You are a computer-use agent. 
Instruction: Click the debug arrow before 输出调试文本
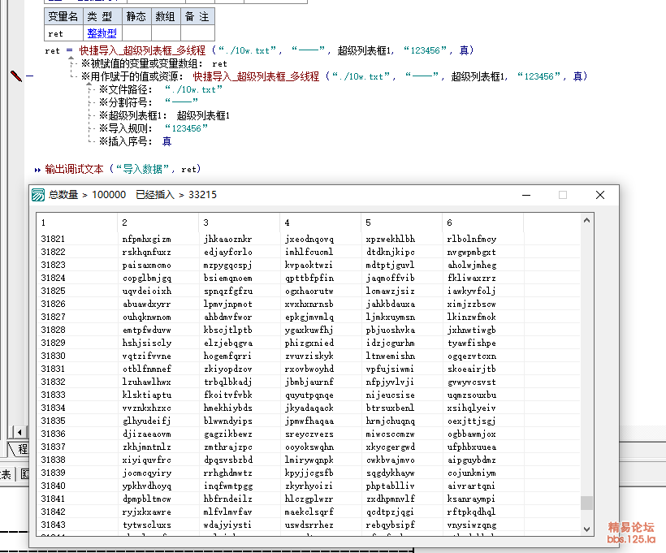point(37,170)
